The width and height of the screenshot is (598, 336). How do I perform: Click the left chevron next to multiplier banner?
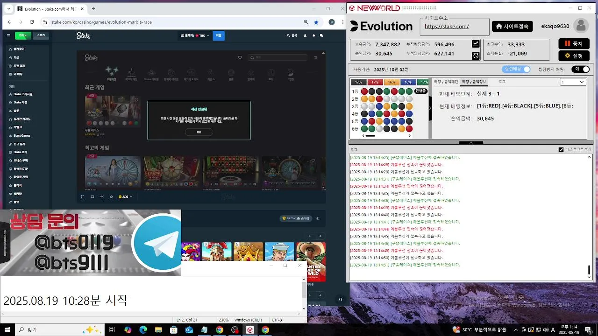[x=318, y=218]
